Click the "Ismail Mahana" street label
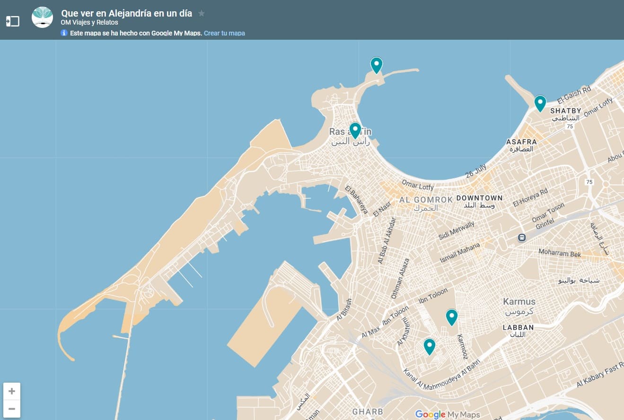624x420 pixels. [460, 253]
